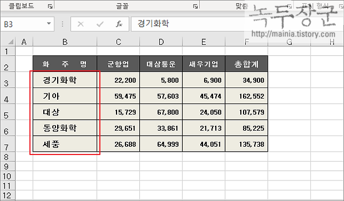Select row 9 header
This screenshot has height=201, width=344.
(8, 167)
